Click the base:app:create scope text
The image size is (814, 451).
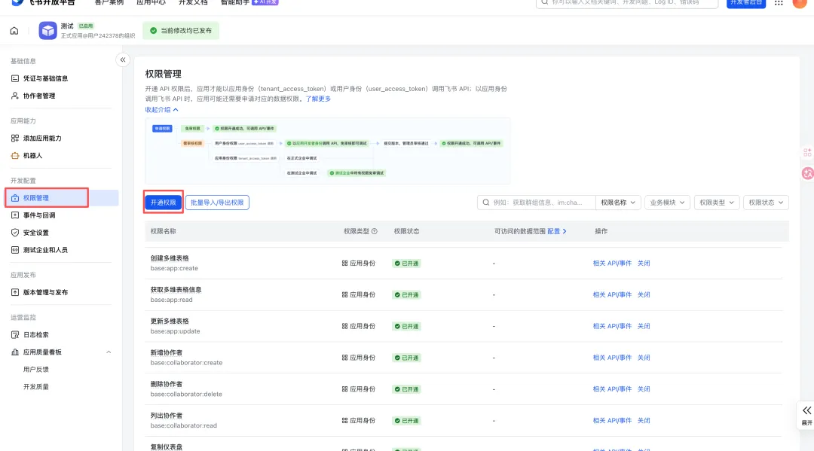174,269
